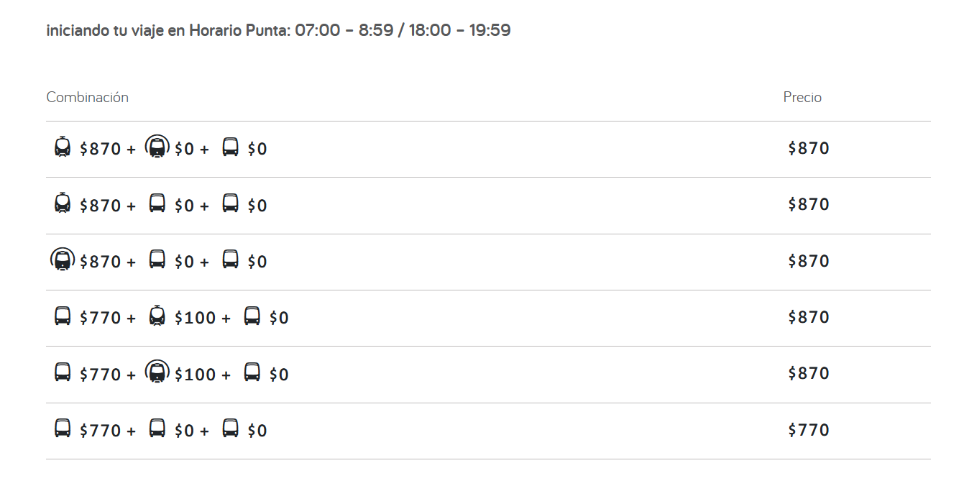Image resolution: width=964 pixels, height=481 pixels.
Task: Click the $870 total price in third row
Action: click(809, 261)
